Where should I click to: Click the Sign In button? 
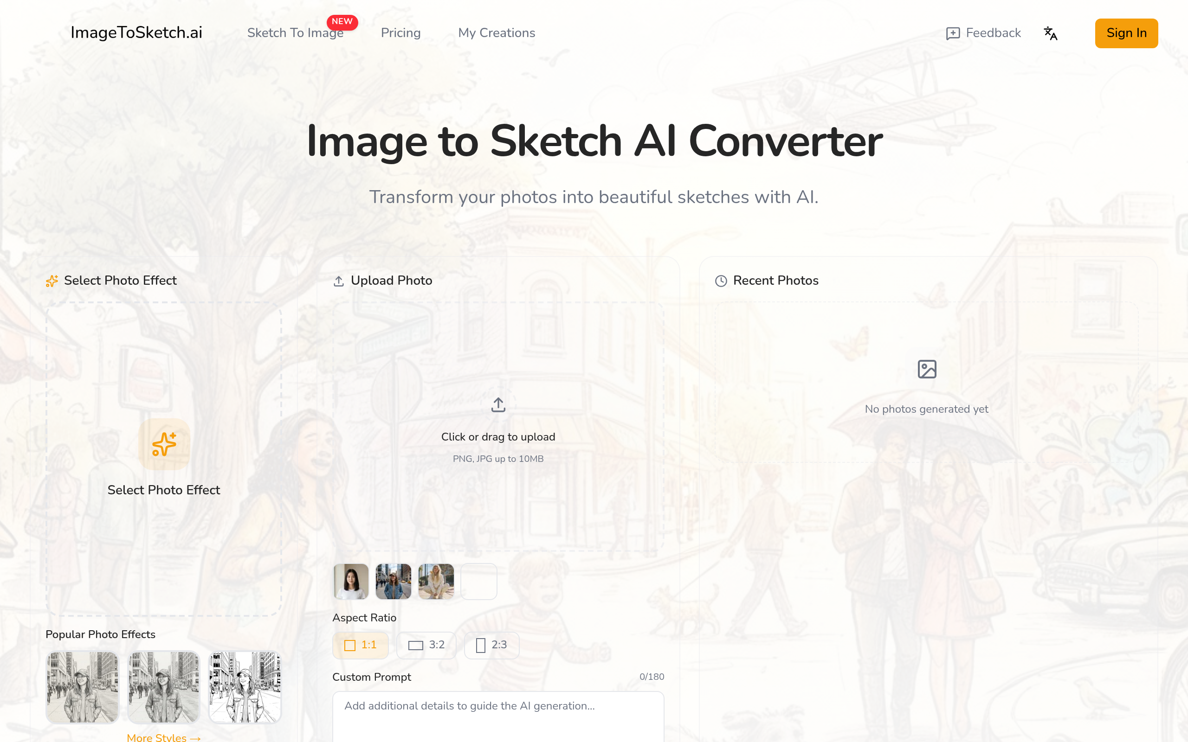click(x=1126, y=33)
